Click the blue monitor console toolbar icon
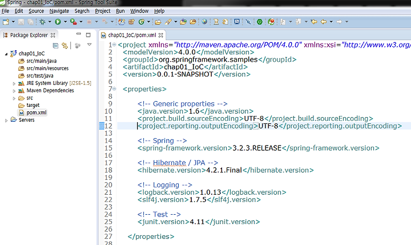Viewport: 411px width, 245px height. tap(237, 22)
